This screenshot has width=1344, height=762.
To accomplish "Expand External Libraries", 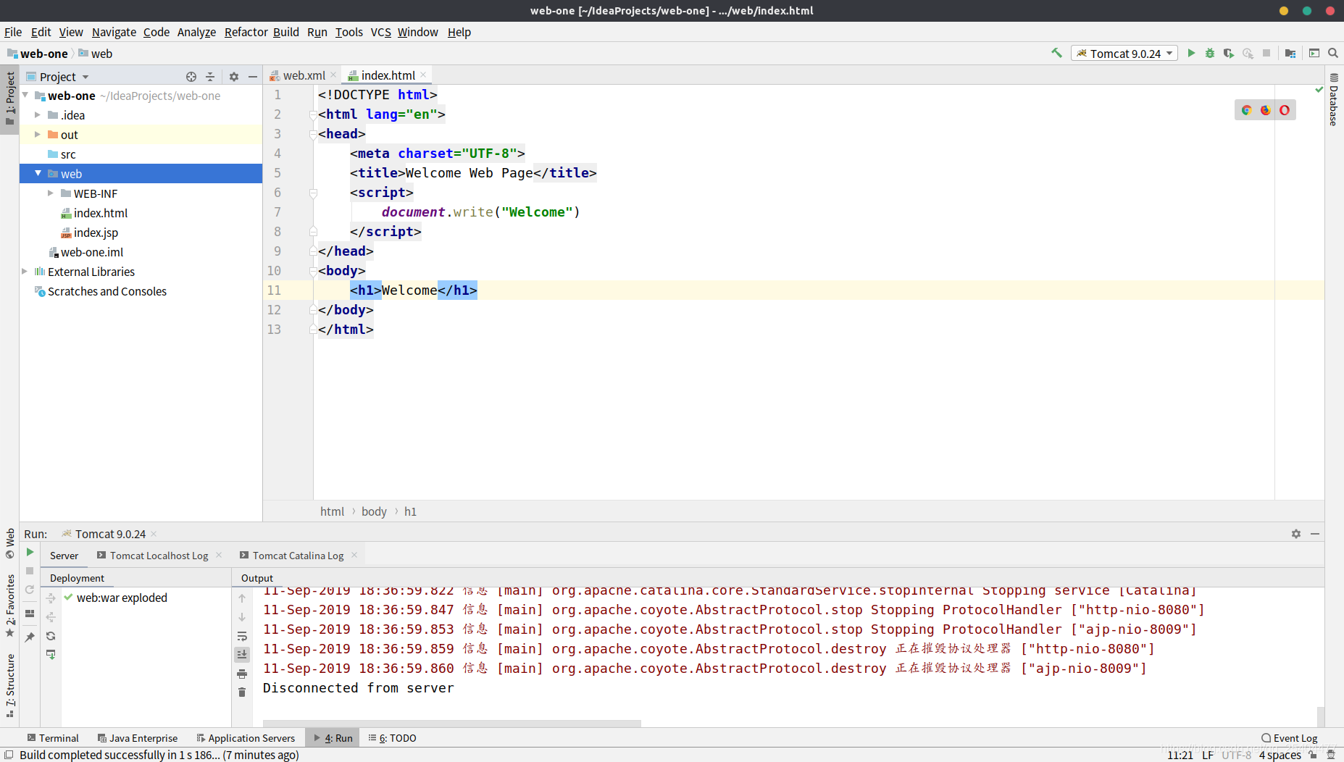I will point(25,271).
